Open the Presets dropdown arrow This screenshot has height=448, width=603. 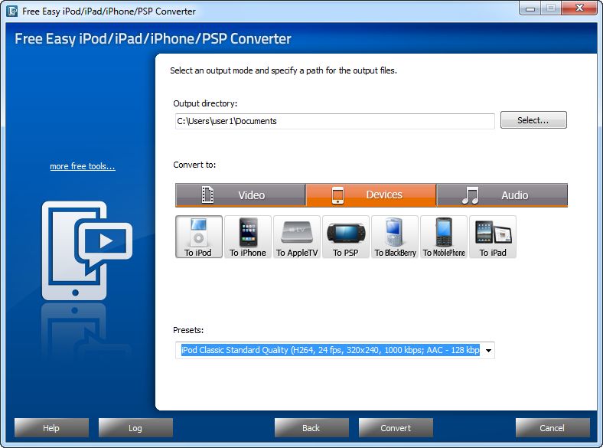pos(488,350)
